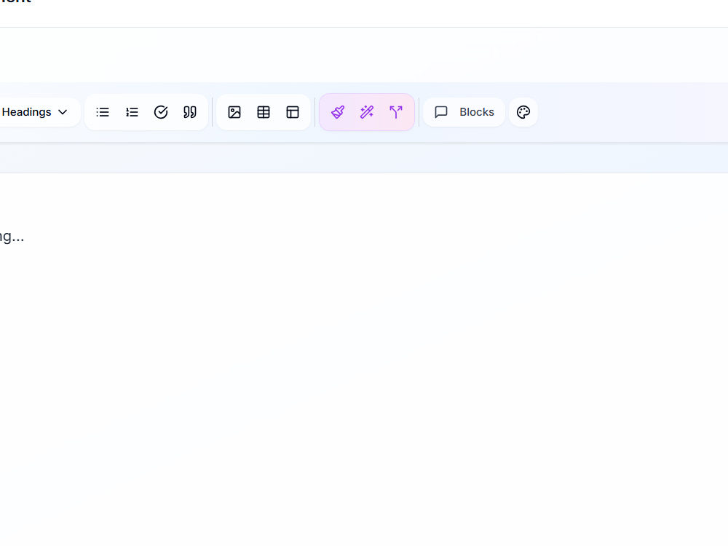Insert a checklist with circle-check icon
The image size is (728, 546).
tap(161, 112)
